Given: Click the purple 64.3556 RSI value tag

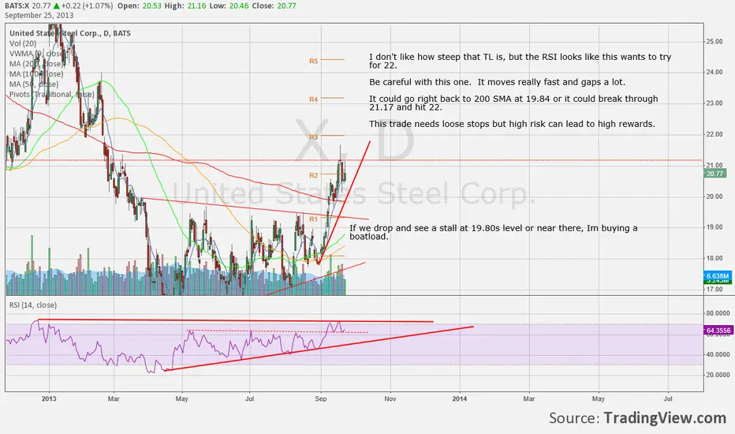Looking at the screenshot, I should (x=718, y=331).
